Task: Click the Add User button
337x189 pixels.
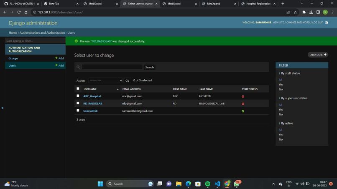Action: [x=318, y=55]
